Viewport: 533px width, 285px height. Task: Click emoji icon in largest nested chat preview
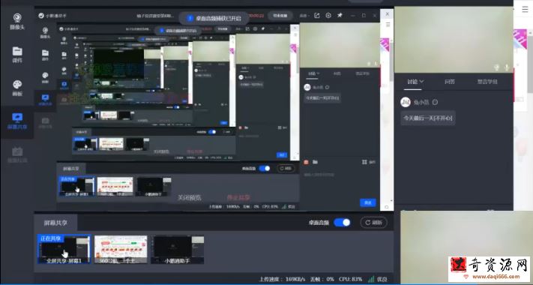click(306, 162)
